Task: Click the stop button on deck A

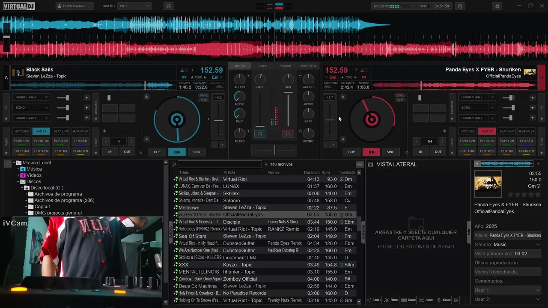Action: pos(146,139)
